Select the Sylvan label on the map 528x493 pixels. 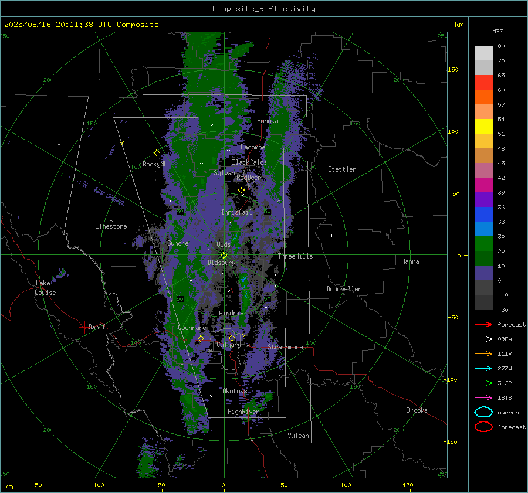point(224,173)
